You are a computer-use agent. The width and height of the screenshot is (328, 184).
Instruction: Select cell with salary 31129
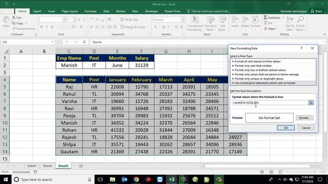point(141,65)
